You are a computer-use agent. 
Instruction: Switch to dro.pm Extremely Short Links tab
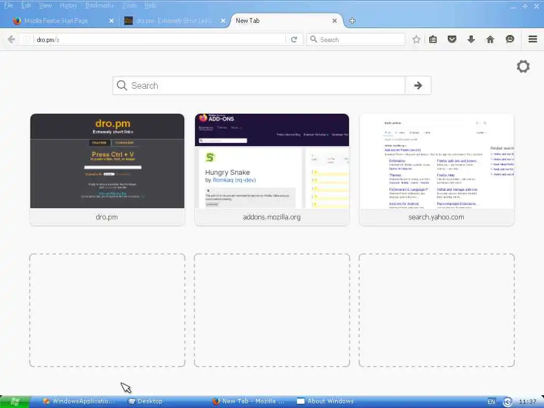pyautogui.click(x=174, y=21)
